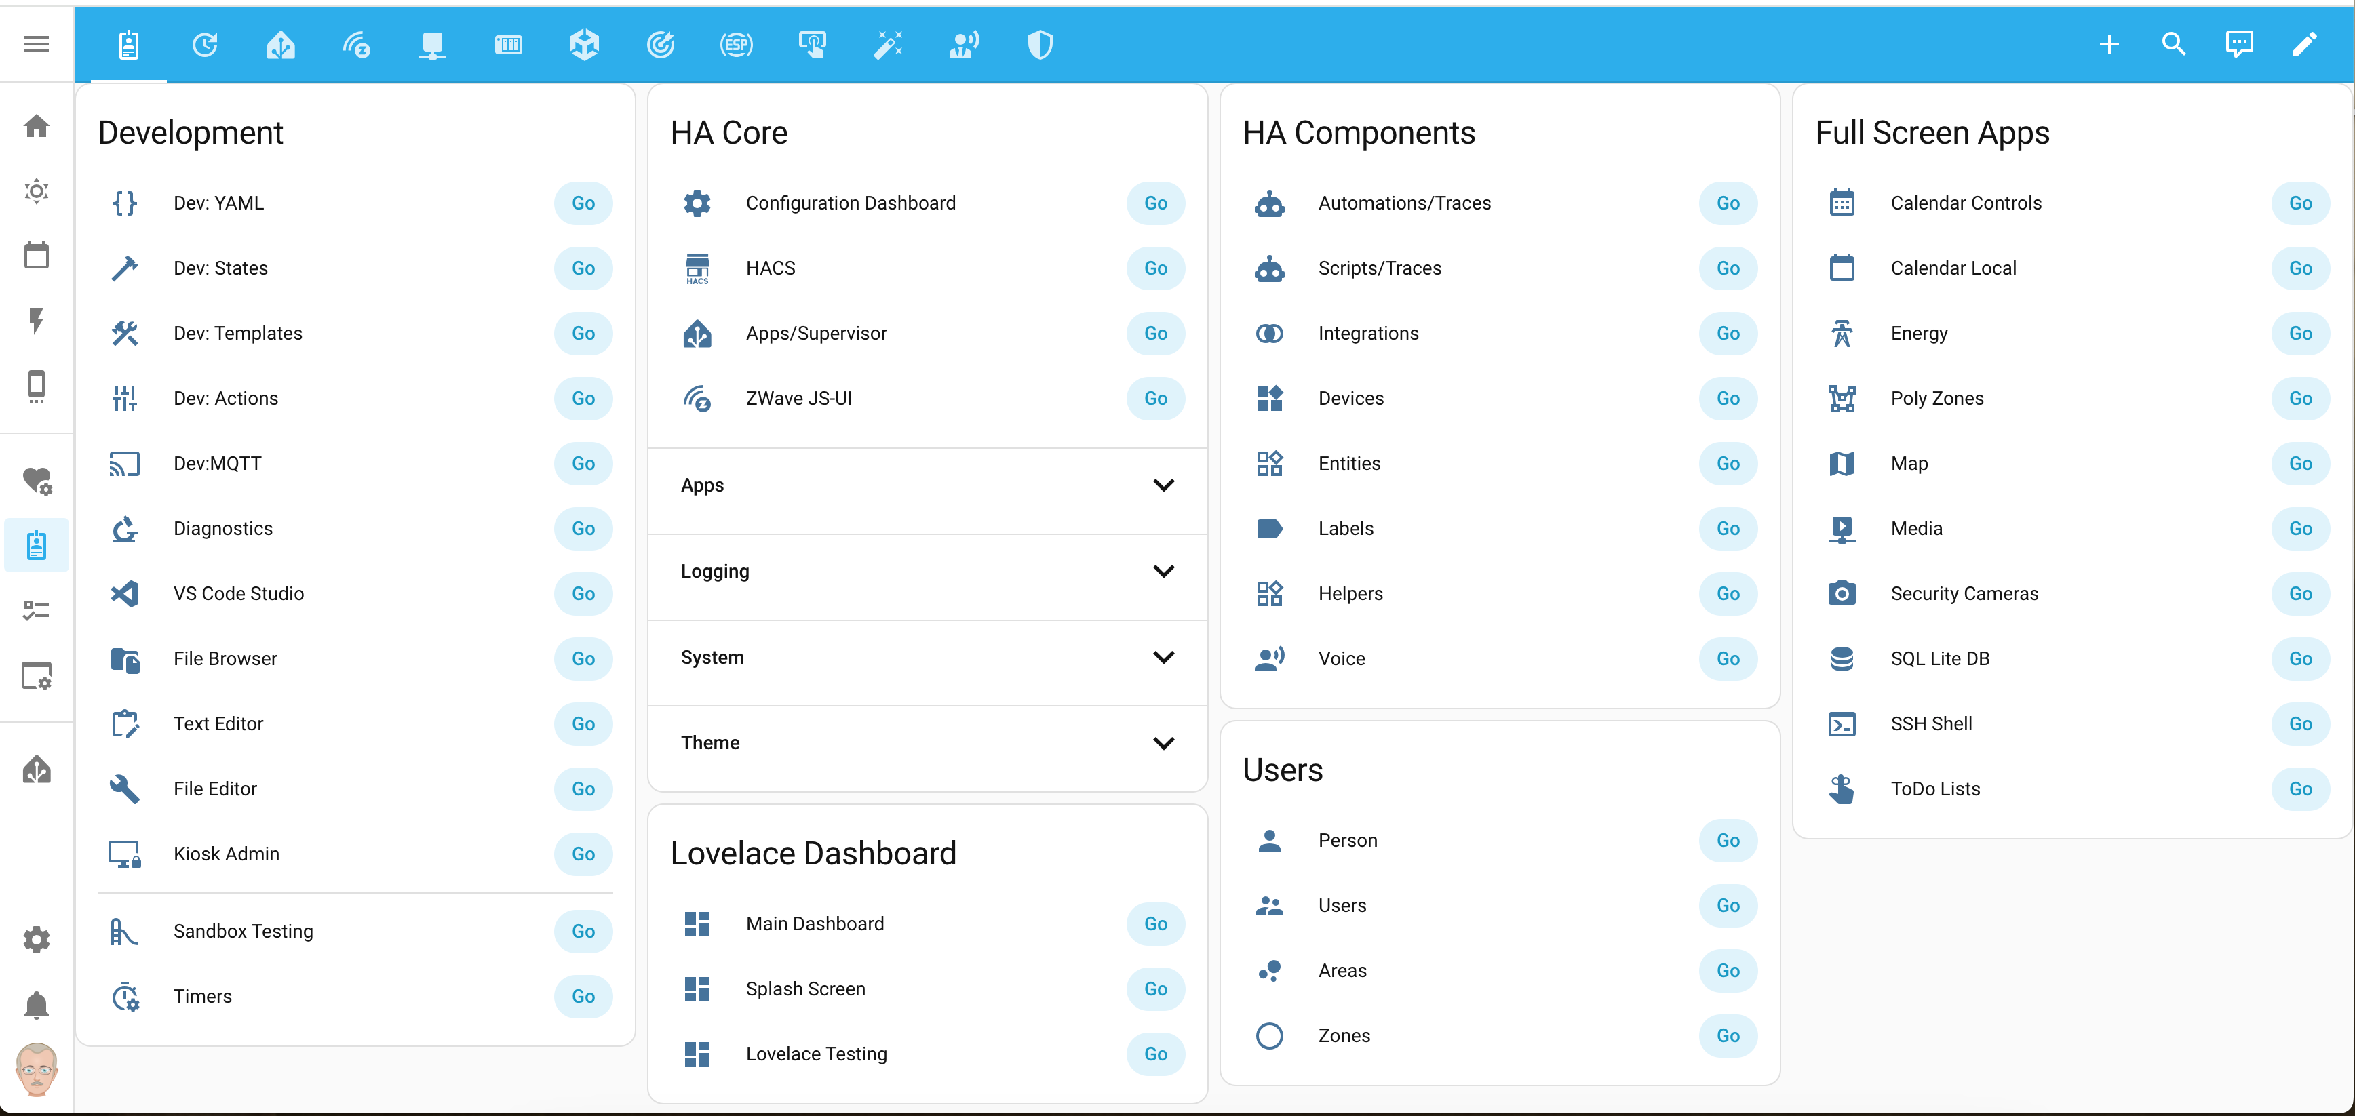Click the "Helpers" row text
Screen dimensions: 2355x1116
pyautogui.click(x=1350, y=594)
